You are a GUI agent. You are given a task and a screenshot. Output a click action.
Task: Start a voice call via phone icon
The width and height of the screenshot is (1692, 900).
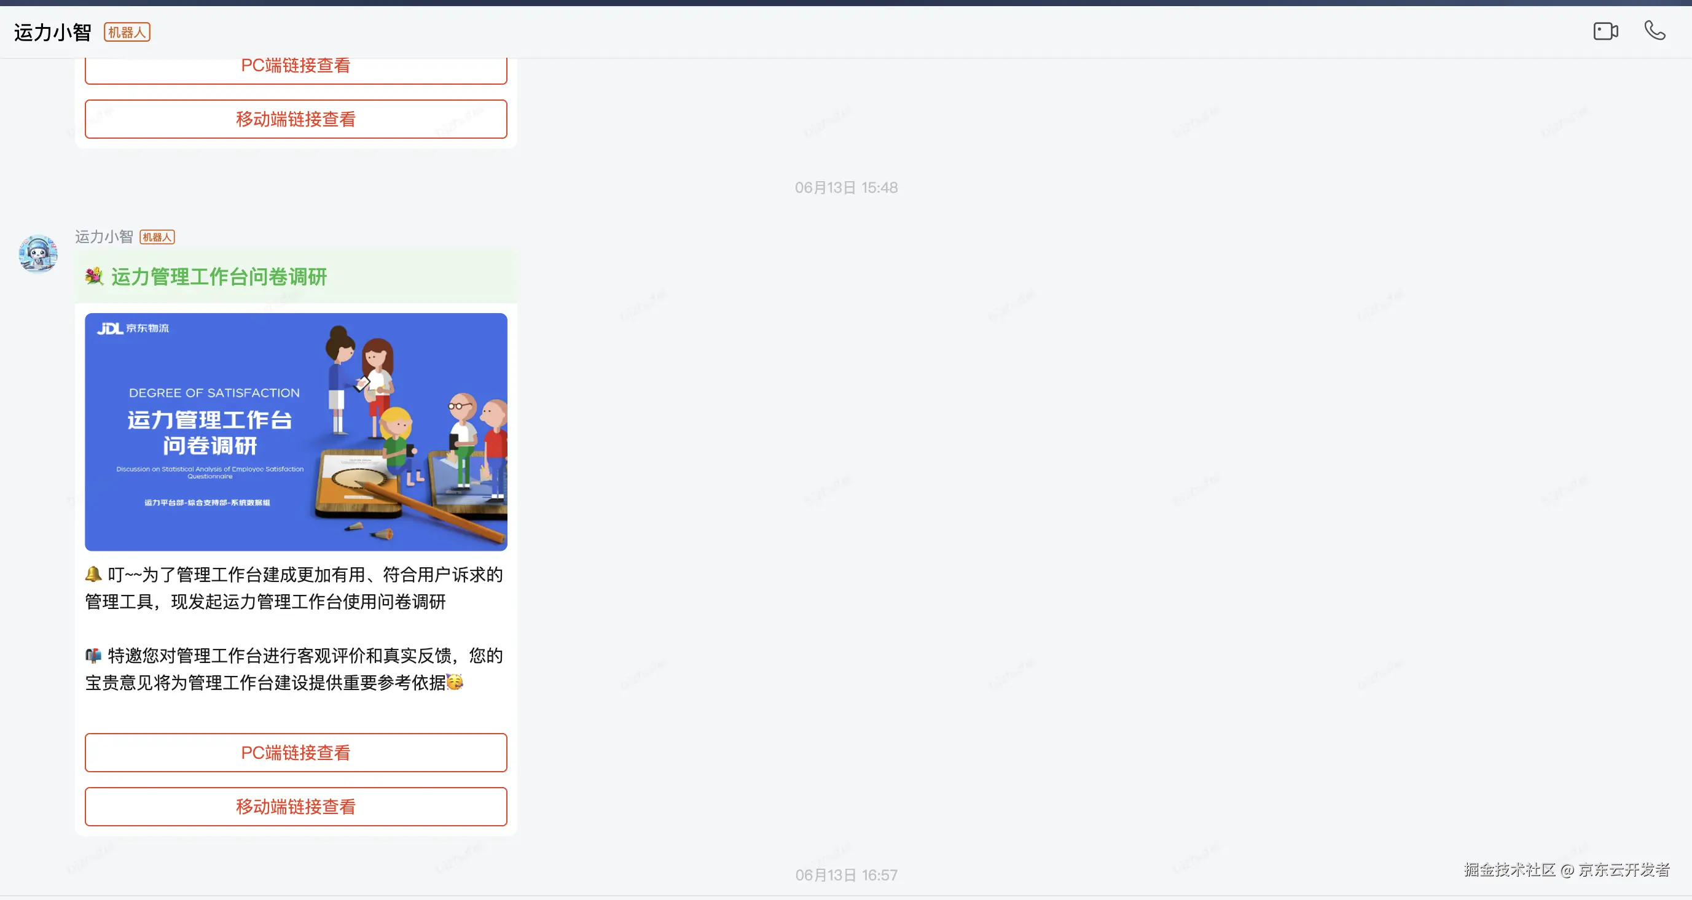(1654, 31)
